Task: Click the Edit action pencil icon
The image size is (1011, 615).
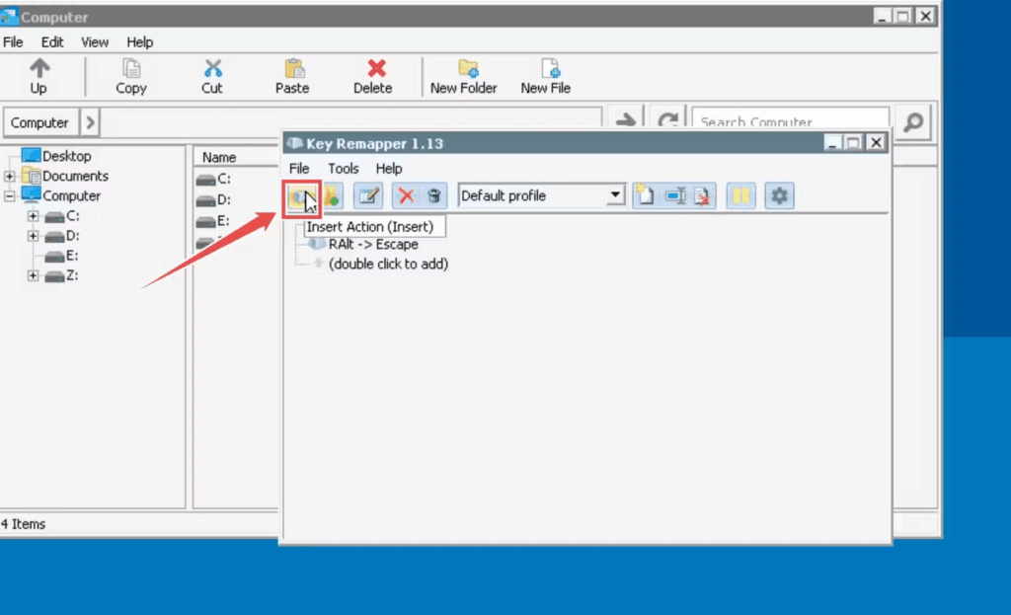Action: (368, 196)
